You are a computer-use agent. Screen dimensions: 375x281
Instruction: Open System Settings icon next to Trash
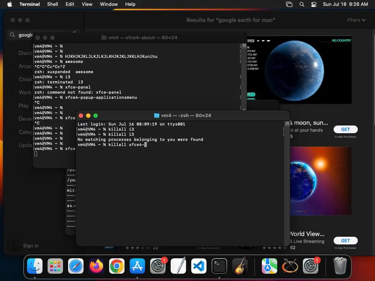coord(311,266)
